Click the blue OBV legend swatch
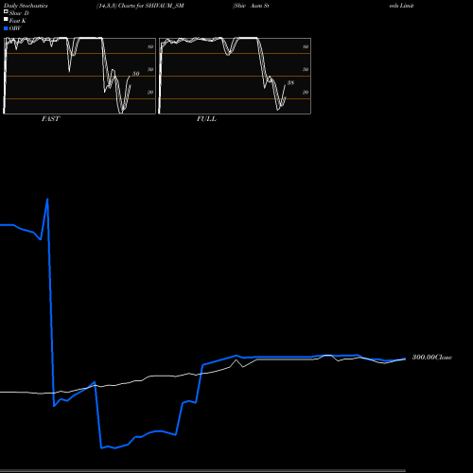This screenshot has height=473, width=473. 6,28
